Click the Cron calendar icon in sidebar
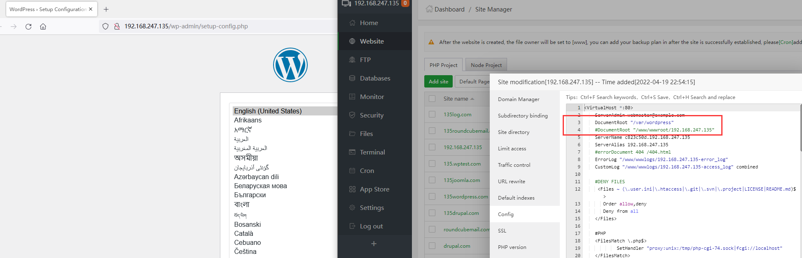 click(352, 170)
